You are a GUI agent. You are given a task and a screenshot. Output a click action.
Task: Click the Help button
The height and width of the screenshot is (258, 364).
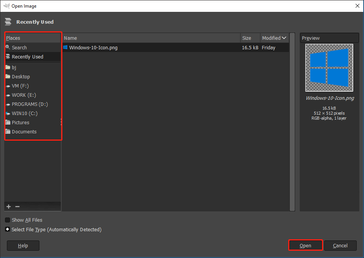click(23, 245)
